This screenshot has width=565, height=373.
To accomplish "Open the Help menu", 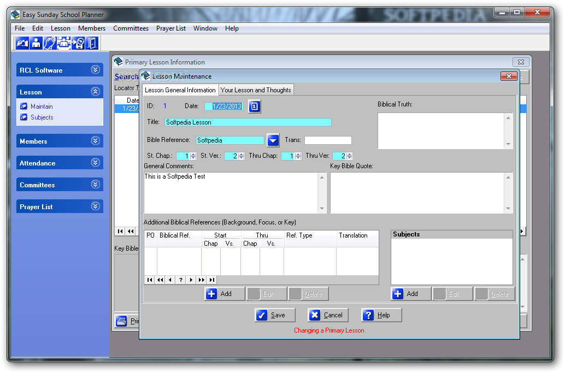I will pos(232,28).
